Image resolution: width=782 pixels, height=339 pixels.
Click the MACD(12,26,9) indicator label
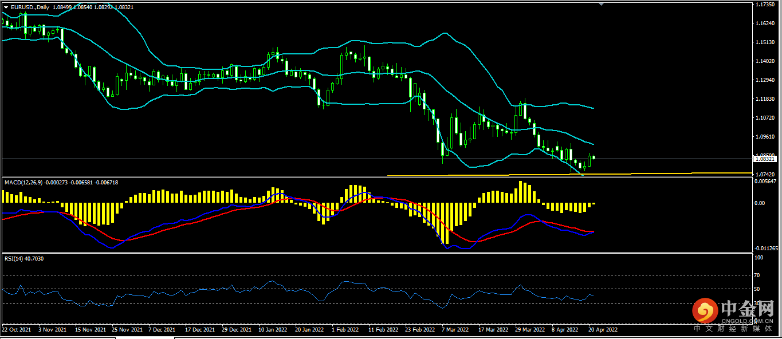point(29,182)
